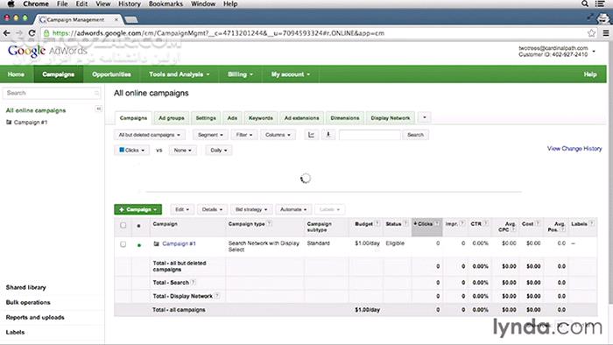Click help icon next to Campaign type

click(x=270, y=223)
